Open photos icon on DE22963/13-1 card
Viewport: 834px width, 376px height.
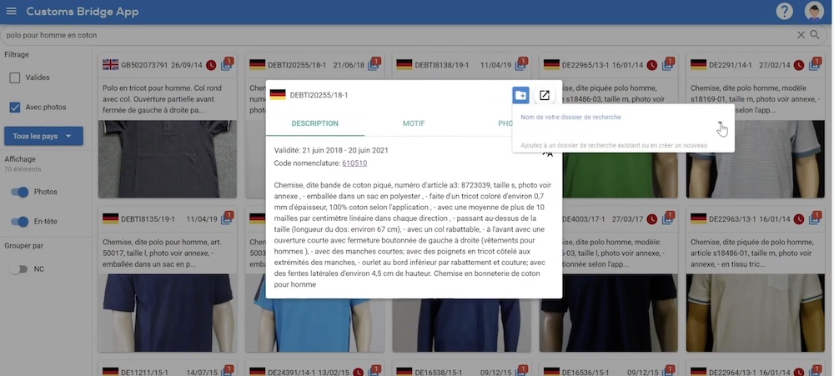click(x=814, y=219)
